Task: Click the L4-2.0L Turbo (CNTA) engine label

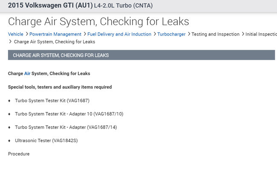Action: (x=123, y=6)
